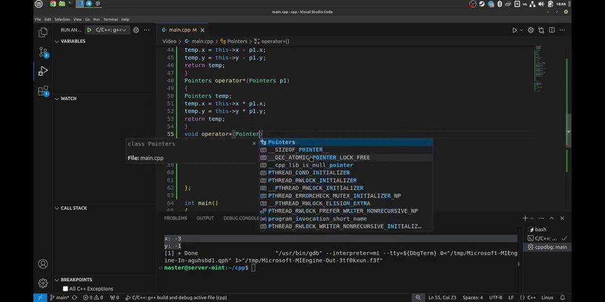Screen dimensions: 605x302
Task: Open launch.json via debug gear icon
Action: pos(136,30)
